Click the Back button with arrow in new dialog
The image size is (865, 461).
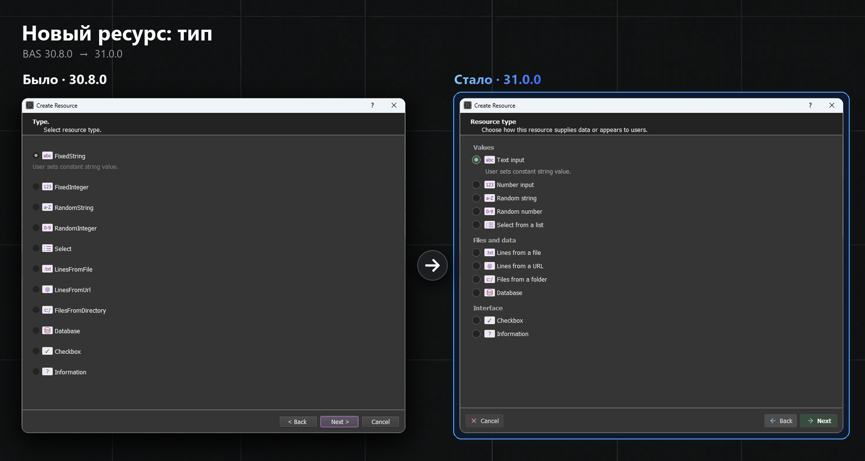click(x=781, y=421)
